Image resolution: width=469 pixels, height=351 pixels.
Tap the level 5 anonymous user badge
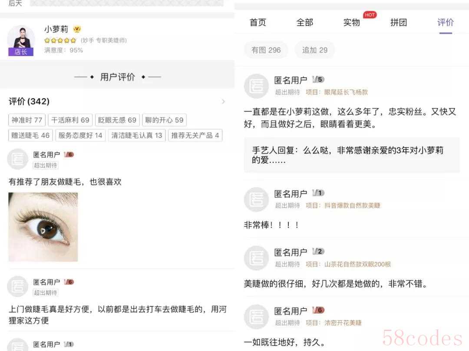tap(318, 79)
